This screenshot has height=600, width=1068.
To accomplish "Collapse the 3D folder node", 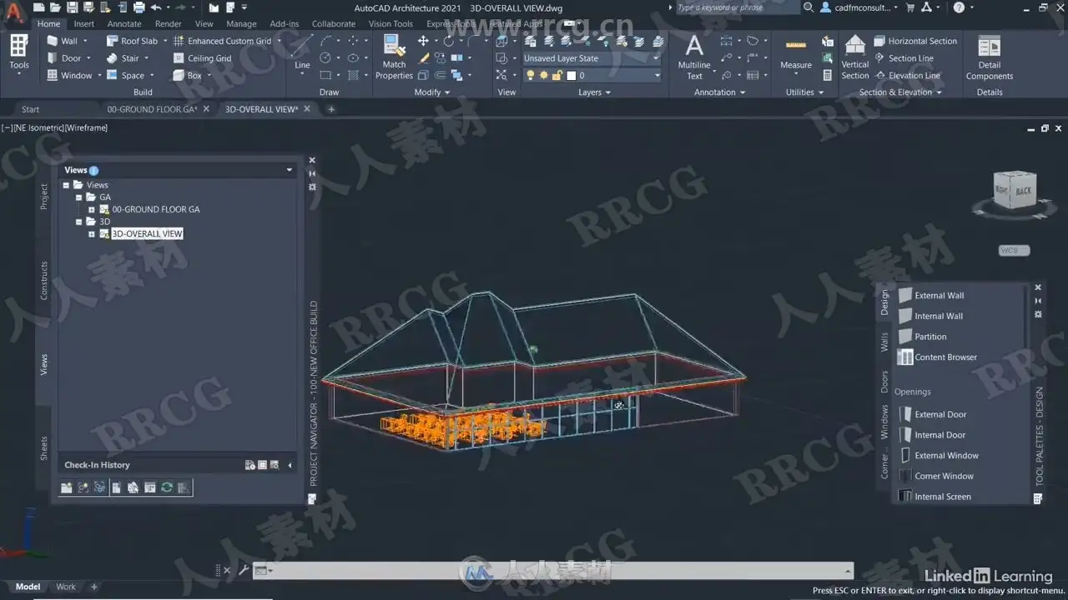I will tap(79, 222).
